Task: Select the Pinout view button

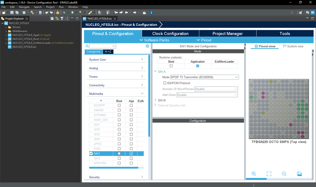Action: pyautogui.click(x=265, y=46)
